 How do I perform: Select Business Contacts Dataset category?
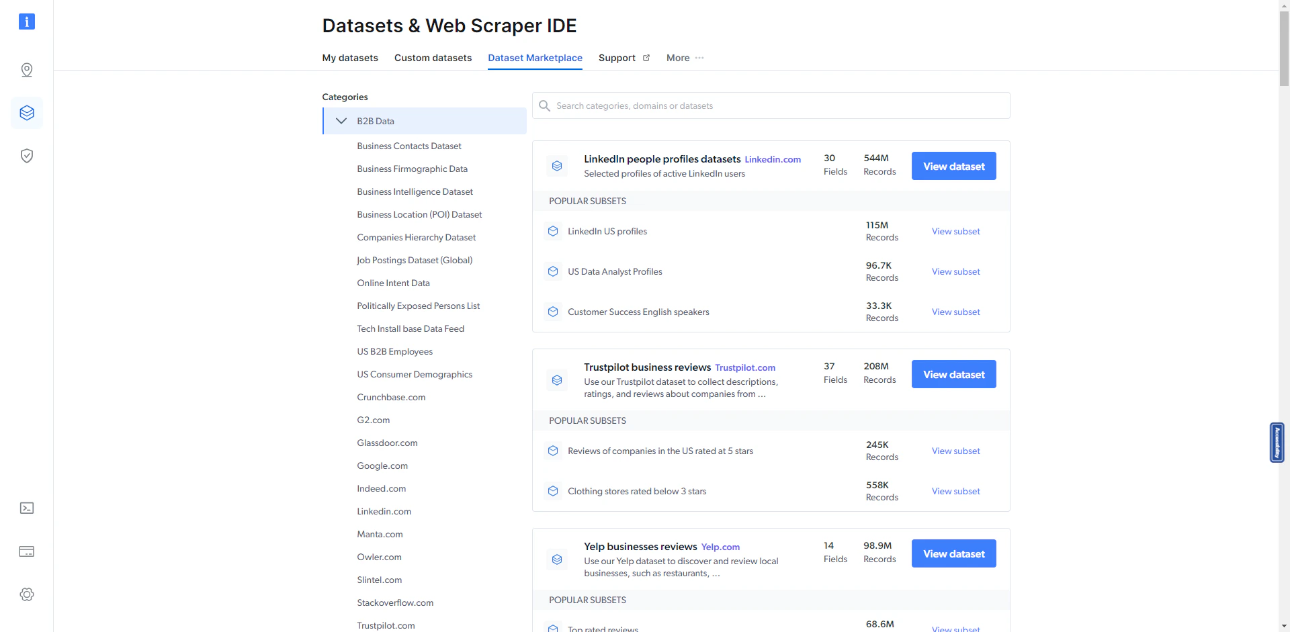(x=409, y=146)
